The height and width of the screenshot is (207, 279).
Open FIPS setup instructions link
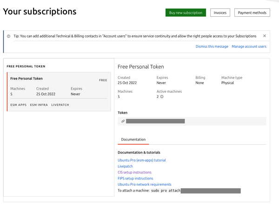(135, 178)
